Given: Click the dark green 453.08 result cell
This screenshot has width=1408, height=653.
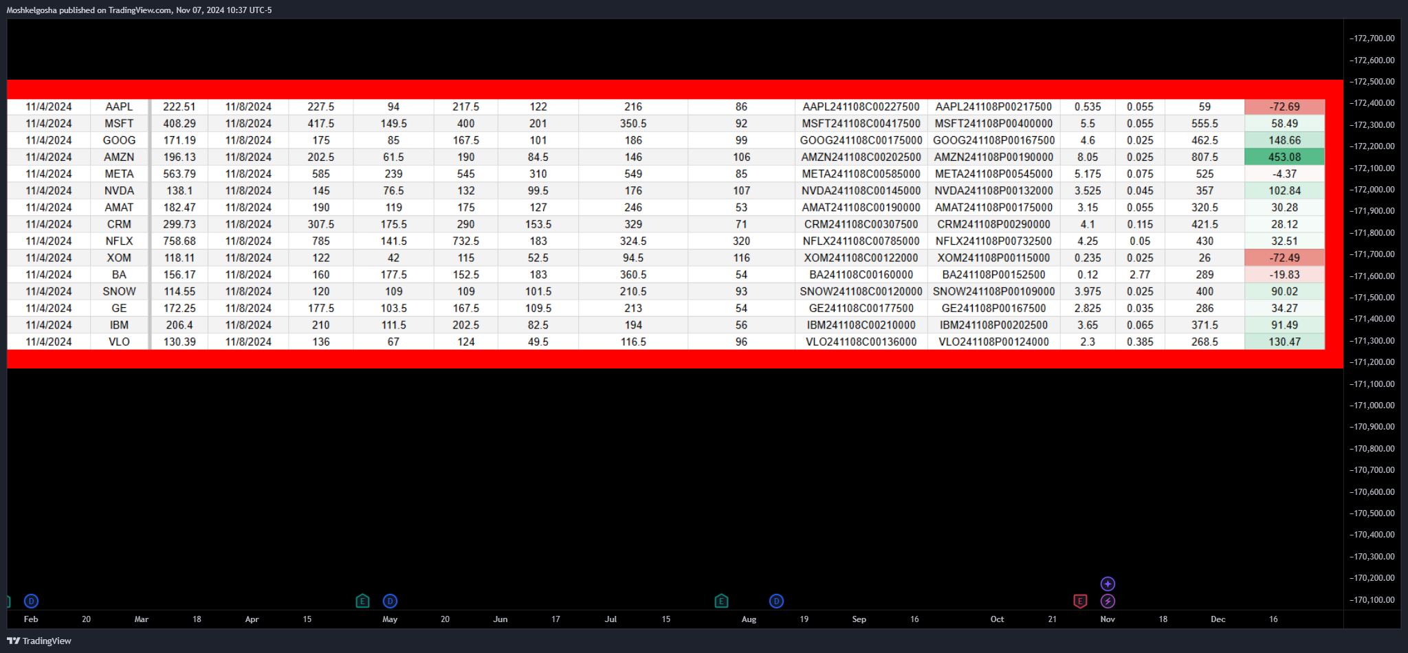Looking at the screenshot, I should [x=1284, y=157].
